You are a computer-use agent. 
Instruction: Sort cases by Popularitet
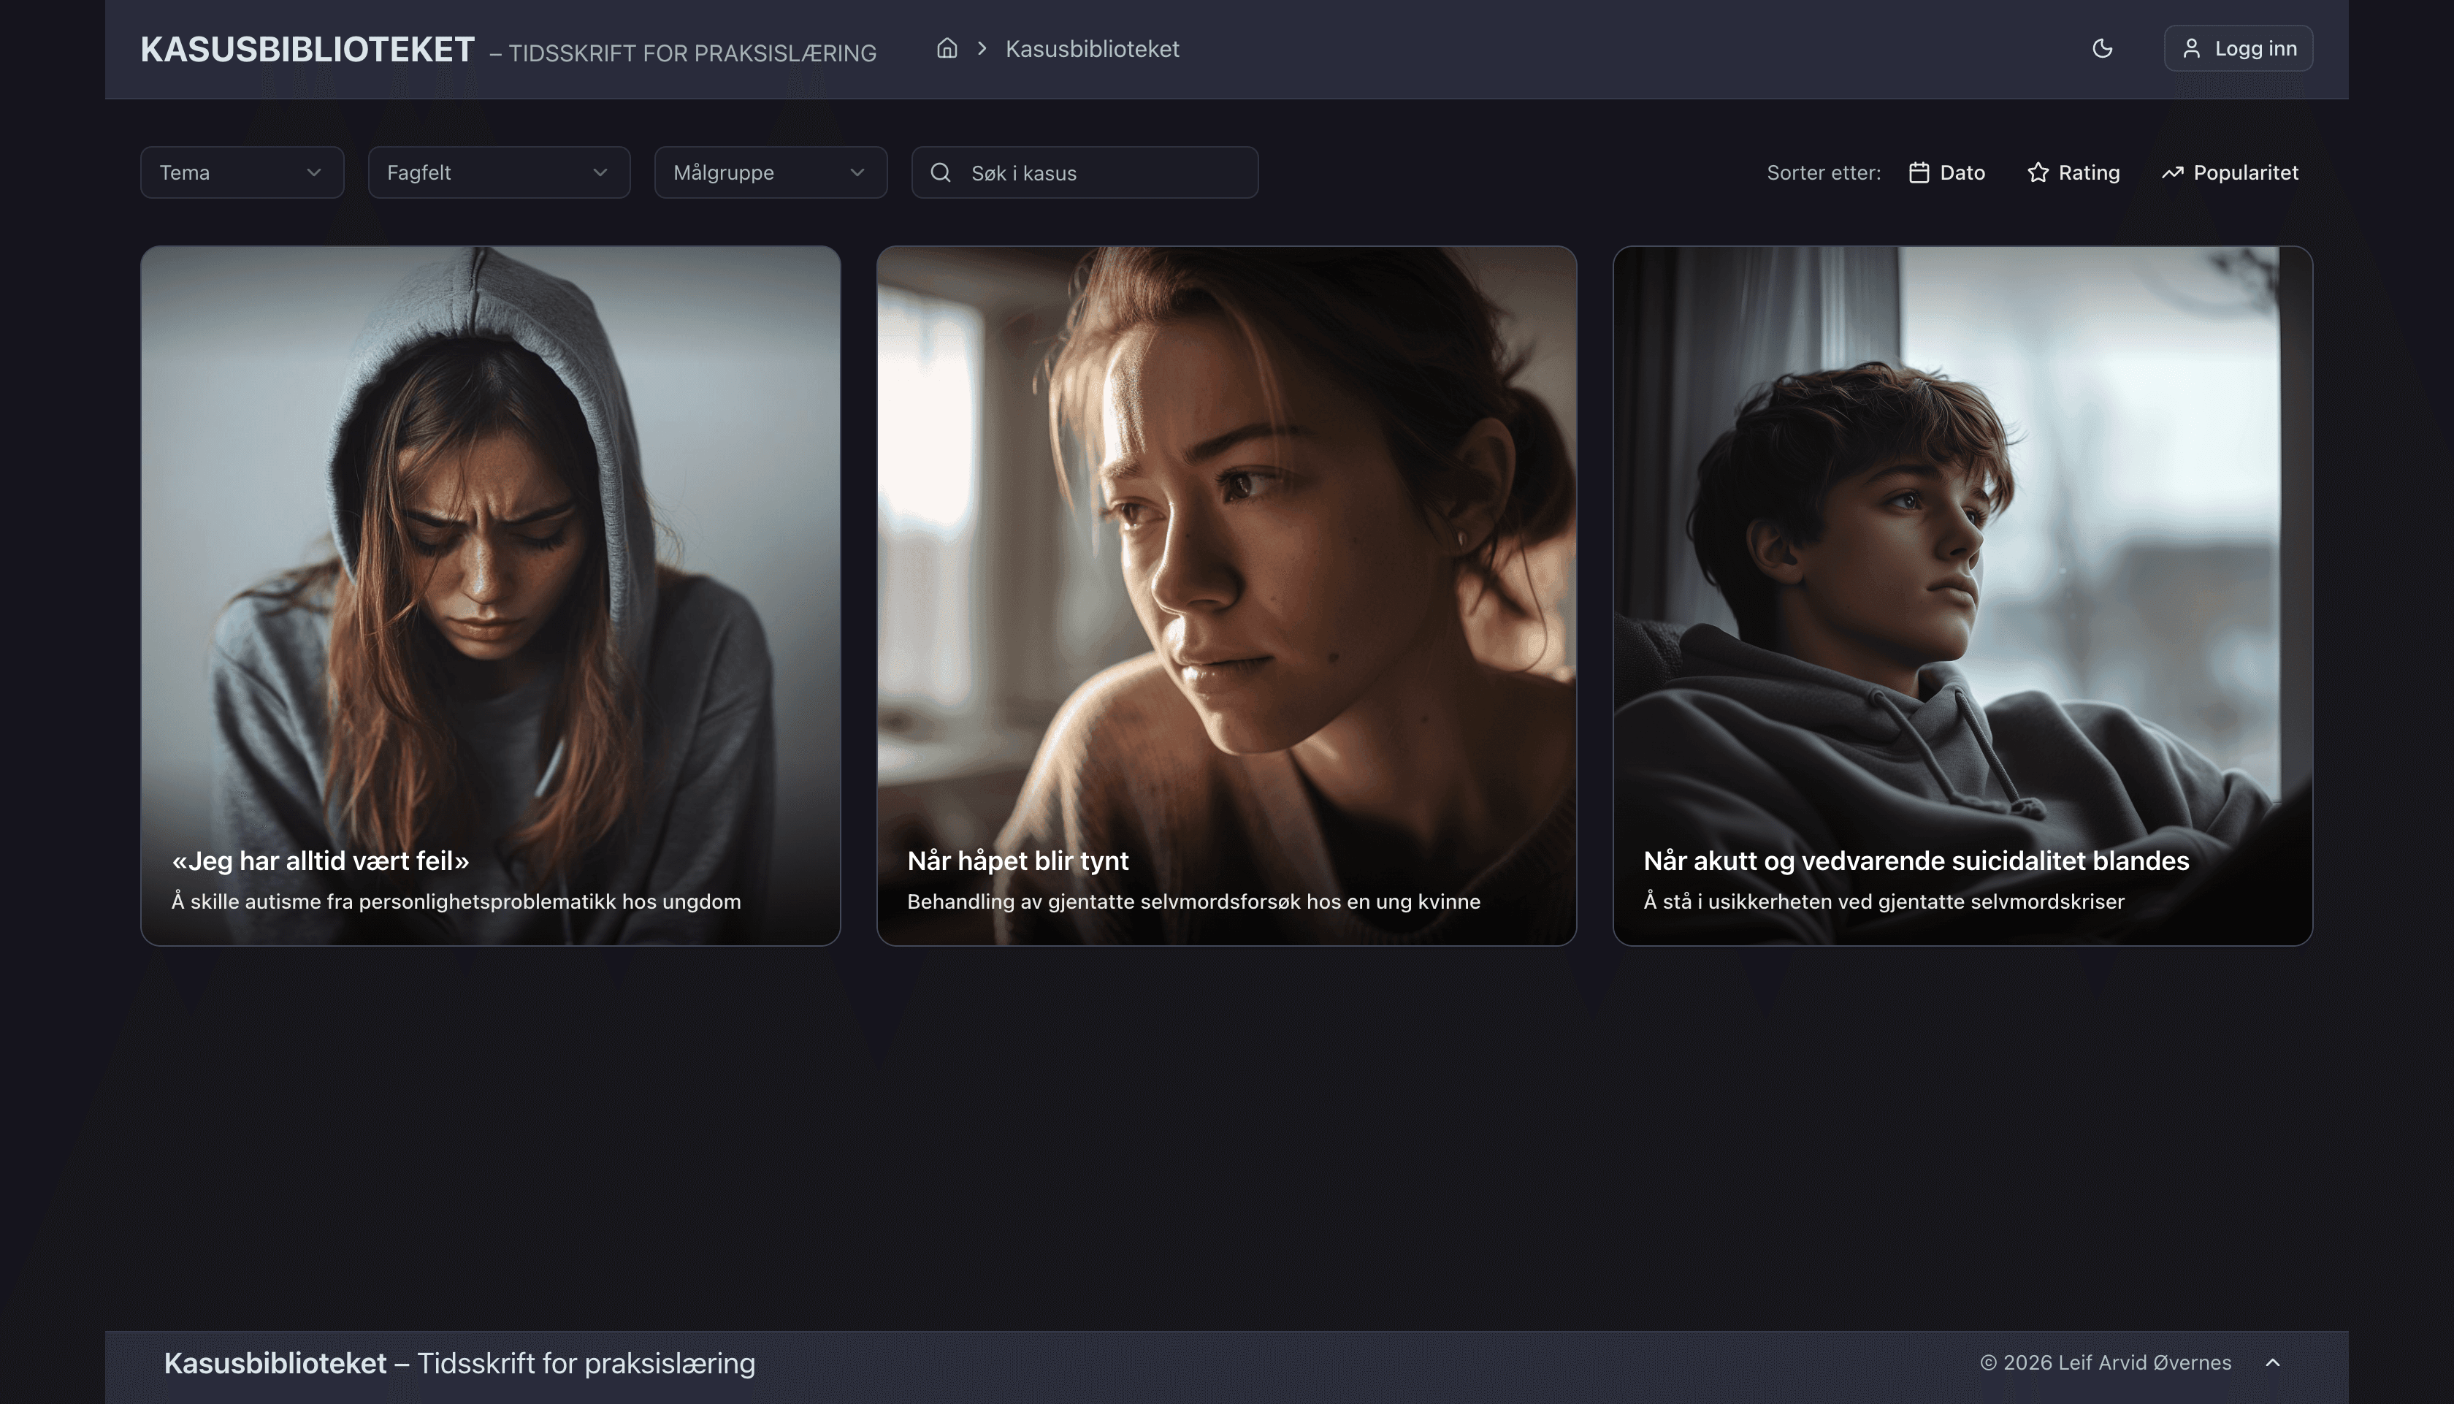[x=2245, y=172]
